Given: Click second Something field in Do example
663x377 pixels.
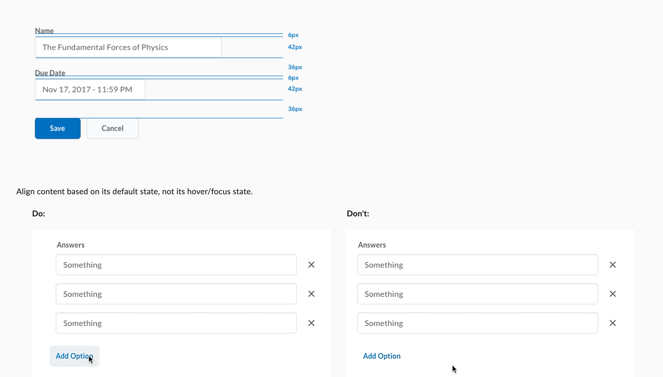Looking at the screenshot, I should (x=176, y=294).
